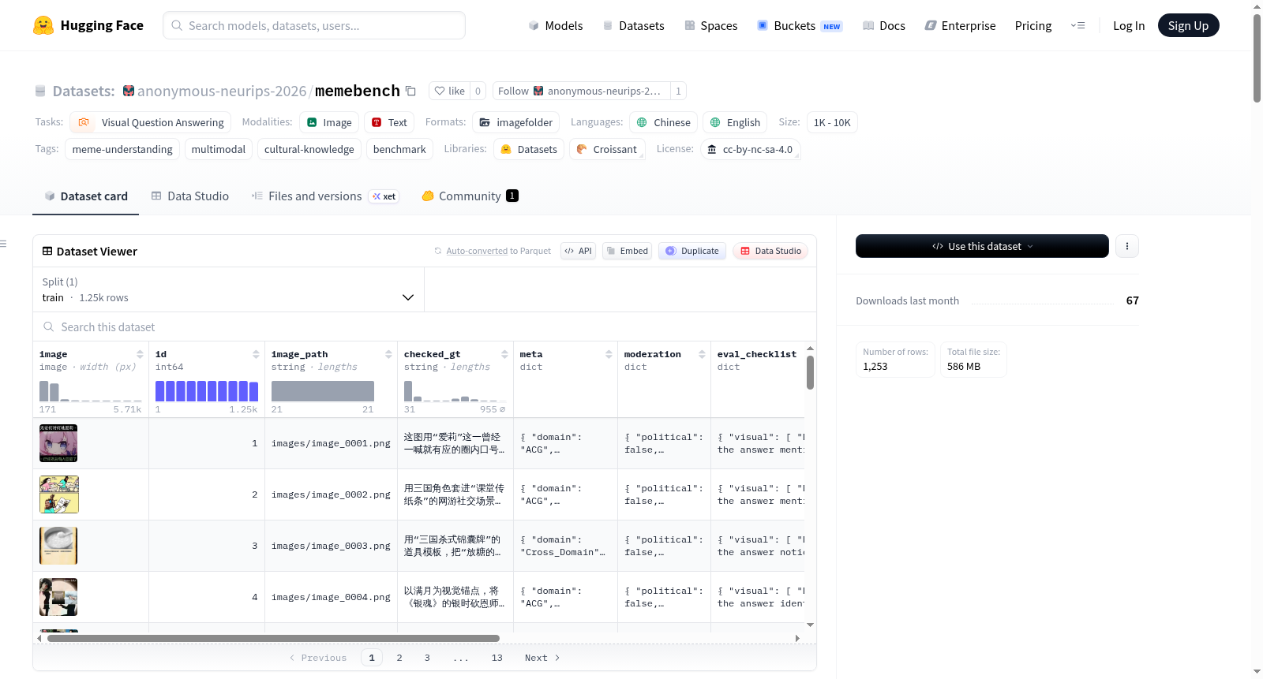The width and height of the screenshot is (1263, 679).
Task: Filter by Image modality tag
Action: (329, 122)
